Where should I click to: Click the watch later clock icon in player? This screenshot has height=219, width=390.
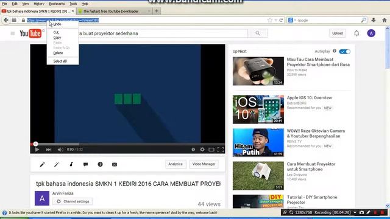pyautogui.click(x=193, y=150)
